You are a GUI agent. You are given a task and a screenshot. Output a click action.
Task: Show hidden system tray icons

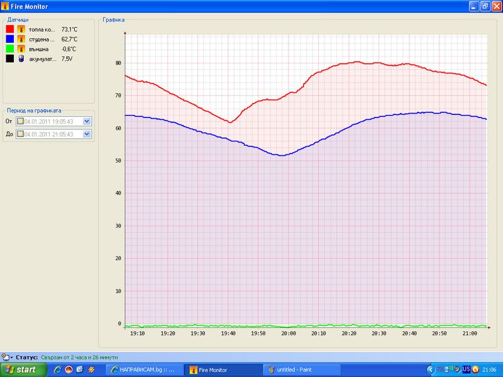pyautogui.click(x=431, y=369)
